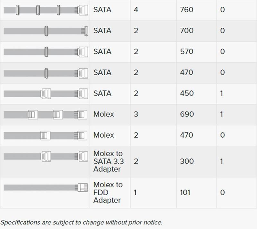Select the SATA cable image beside length 570

[46, 52]
